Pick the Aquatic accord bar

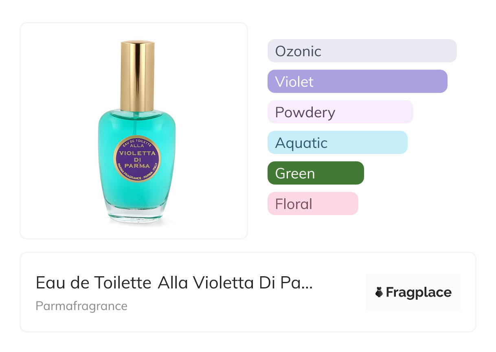[x=338, y=143]
